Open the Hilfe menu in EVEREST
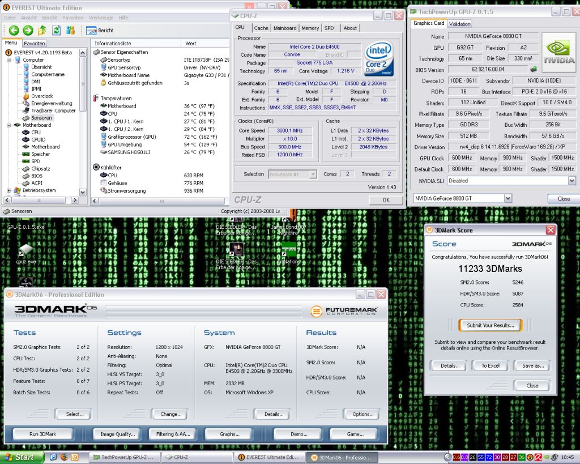This screenshot has width=580, height=464. point(123,18)
